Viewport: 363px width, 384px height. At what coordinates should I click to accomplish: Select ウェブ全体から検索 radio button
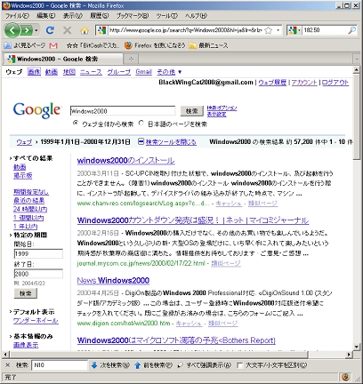[x=76, y=123]
